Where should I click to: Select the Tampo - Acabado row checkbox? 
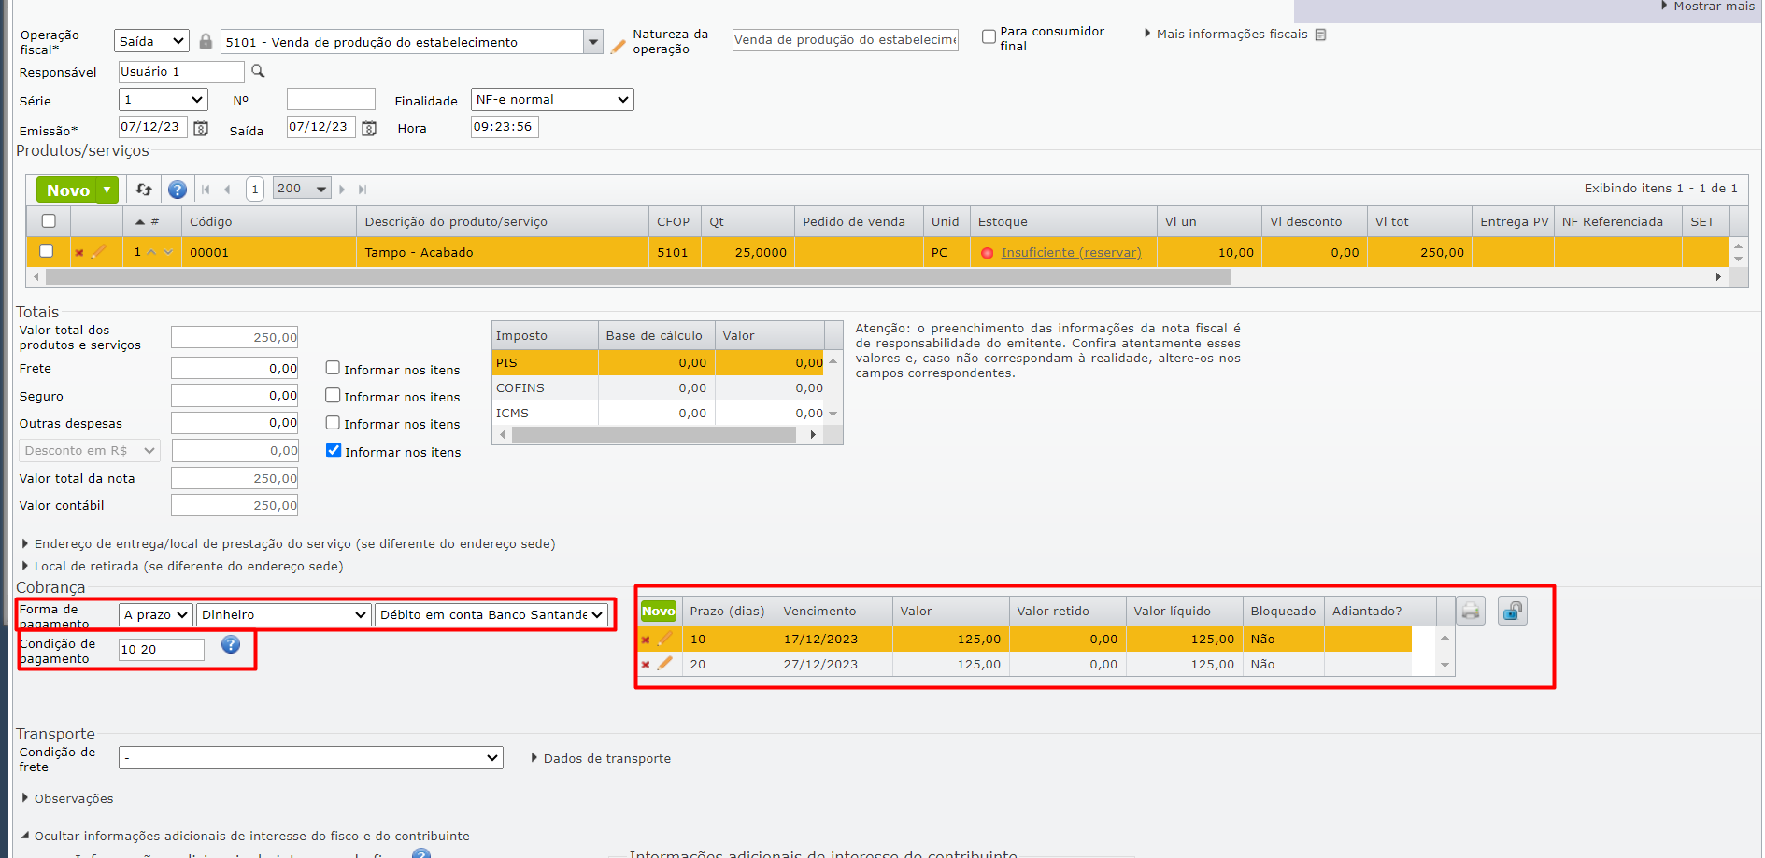point(47,251)
